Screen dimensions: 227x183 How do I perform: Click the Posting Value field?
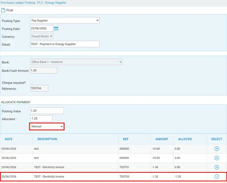point(47,111)
